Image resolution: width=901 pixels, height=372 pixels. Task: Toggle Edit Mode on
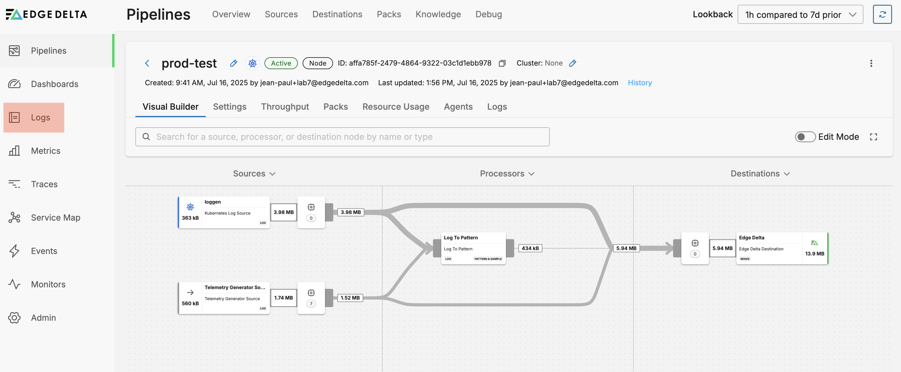click(x=805, y=137)
